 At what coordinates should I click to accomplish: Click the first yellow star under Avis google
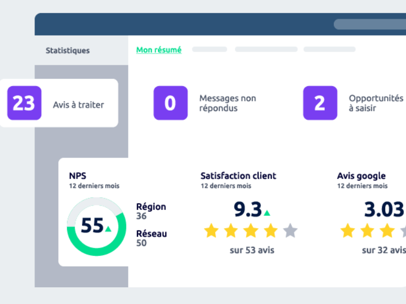348,231
